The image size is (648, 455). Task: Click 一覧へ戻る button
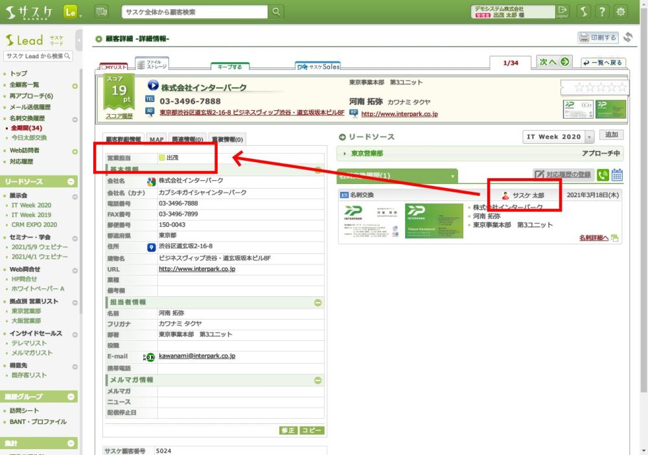[x=603, y=62]
